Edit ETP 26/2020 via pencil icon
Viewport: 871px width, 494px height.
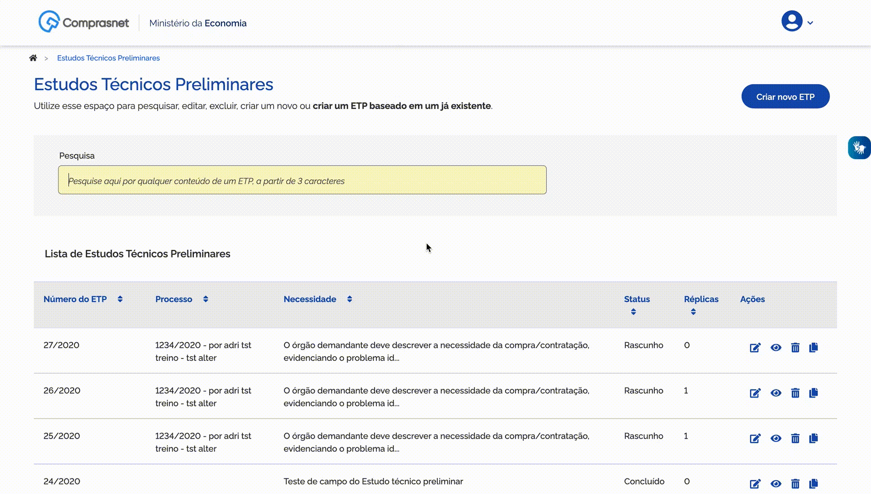tap(755, 393)
